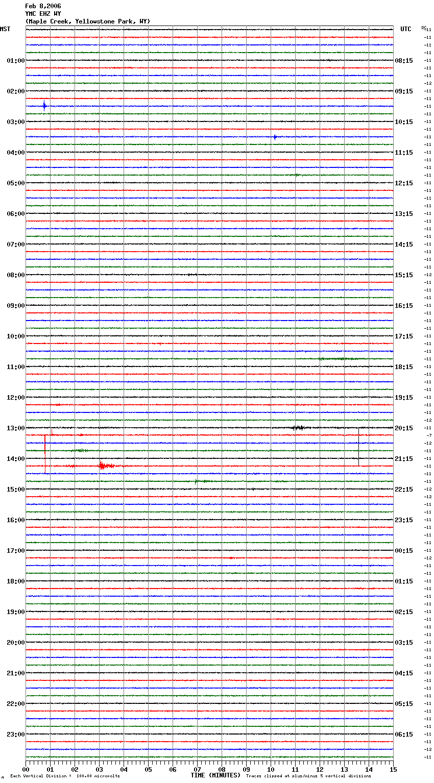This screenshot has height=783, width=434.
Task: Click the 14:00 MST time label
Action: tap(16, 459)
